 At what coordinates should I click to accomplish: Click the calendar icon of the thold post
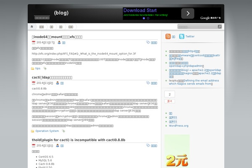(34, 145)
